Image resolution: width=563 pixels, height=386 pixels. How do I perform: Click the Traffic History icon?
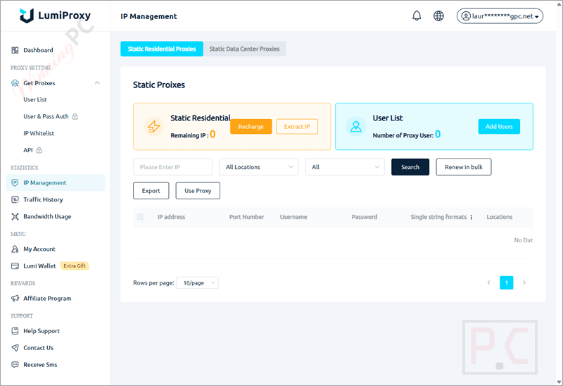pyautogui.click(x=15, y=199)
